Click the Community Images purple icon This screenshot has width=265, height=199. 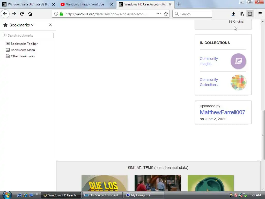click(238, 61)
